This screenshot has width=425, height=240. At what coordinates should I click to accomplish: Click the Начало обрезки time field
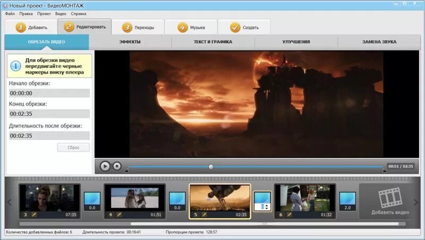coord(49,93)
